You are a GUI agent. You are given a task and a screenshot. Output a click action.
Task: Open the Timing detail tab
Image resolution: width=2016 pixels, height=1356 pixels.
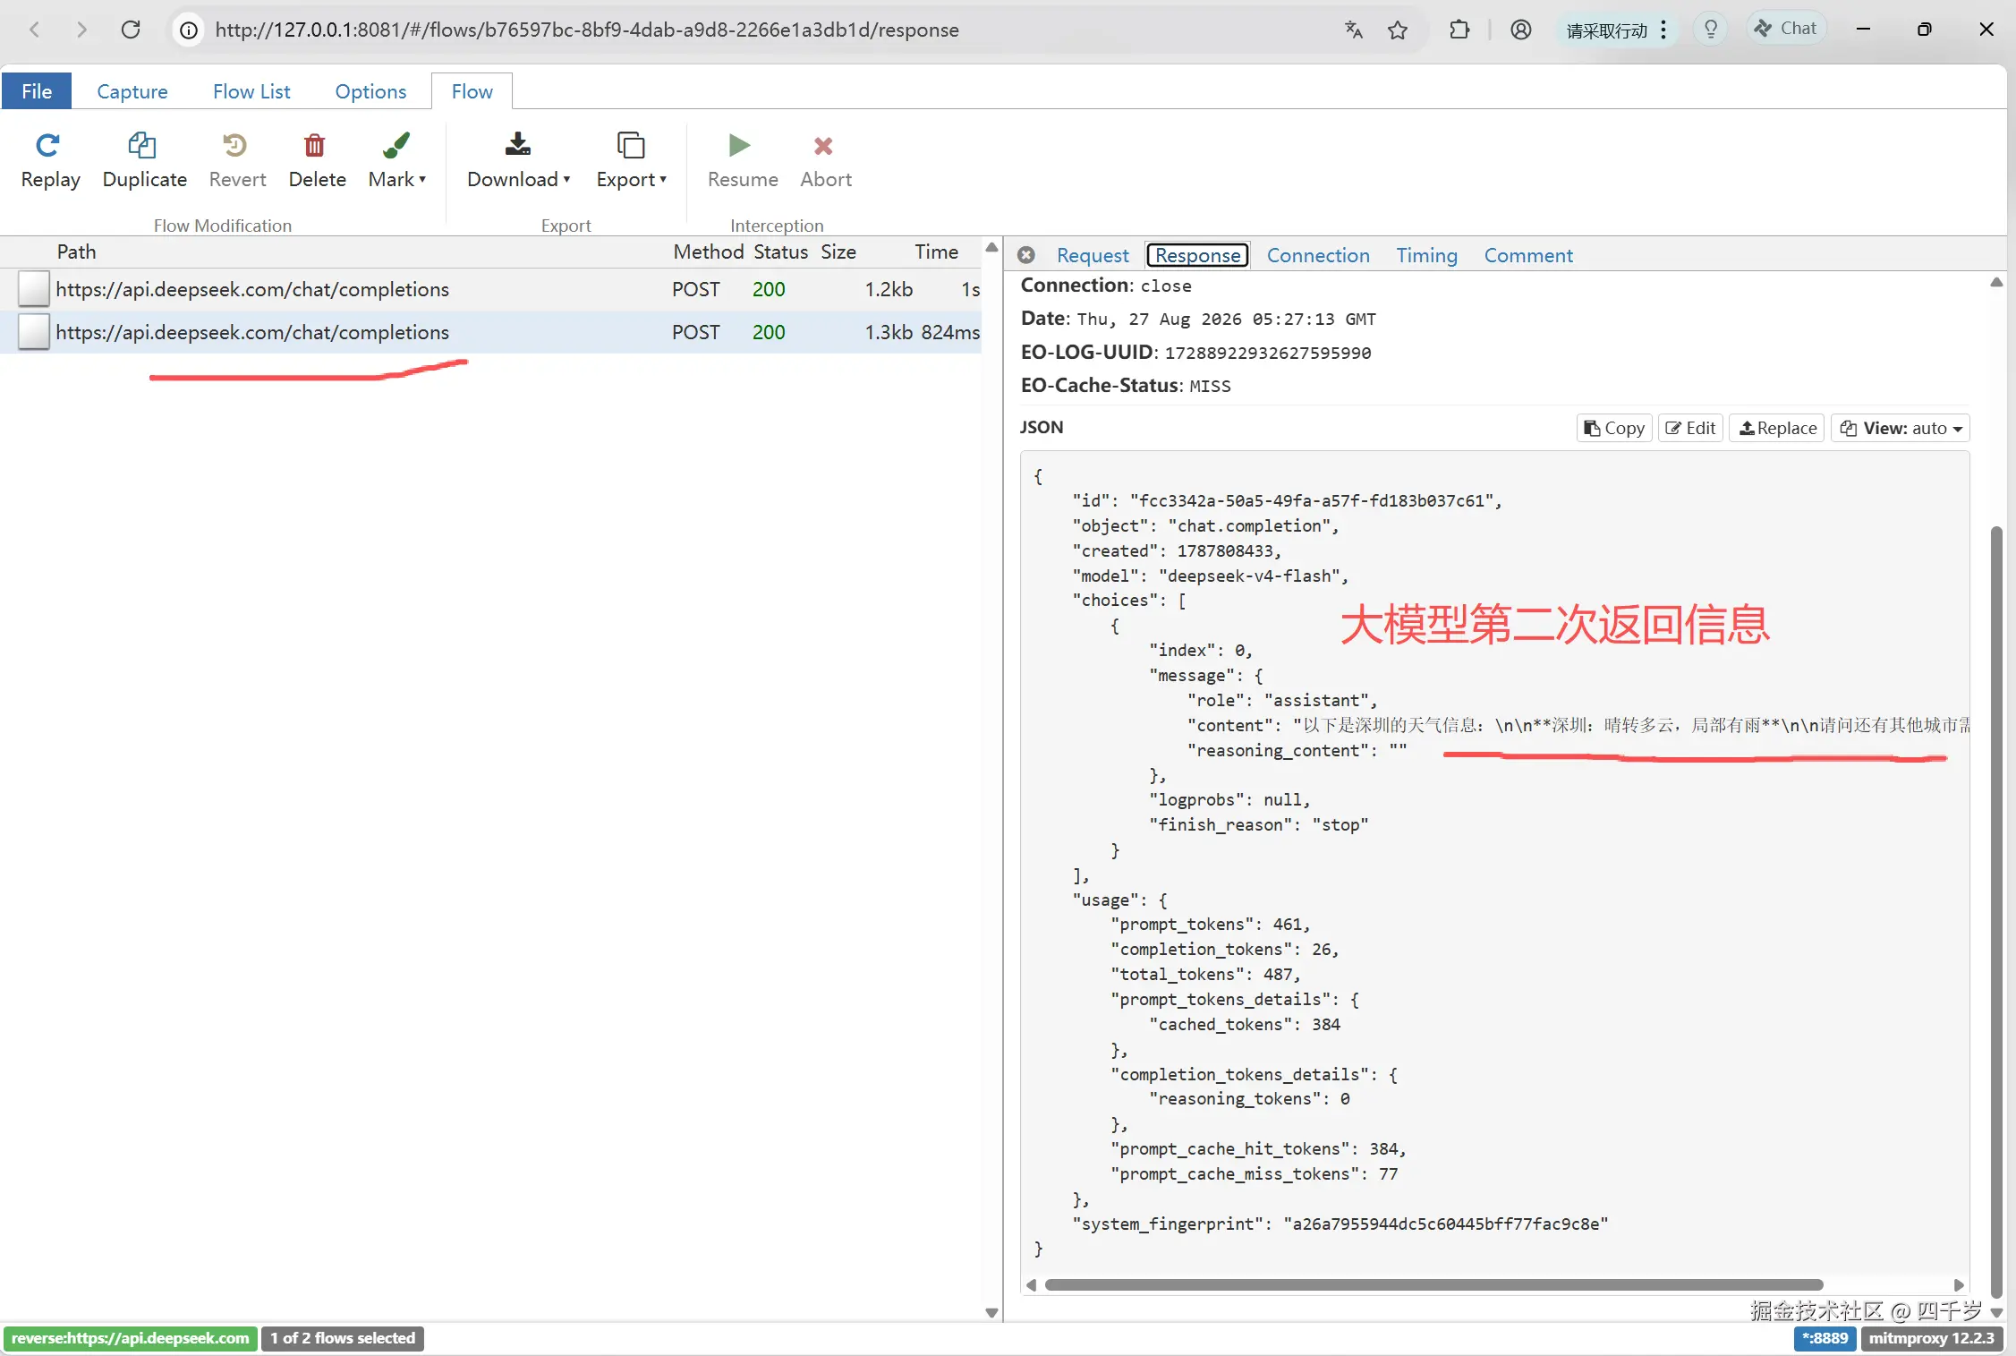(1426, 255)
